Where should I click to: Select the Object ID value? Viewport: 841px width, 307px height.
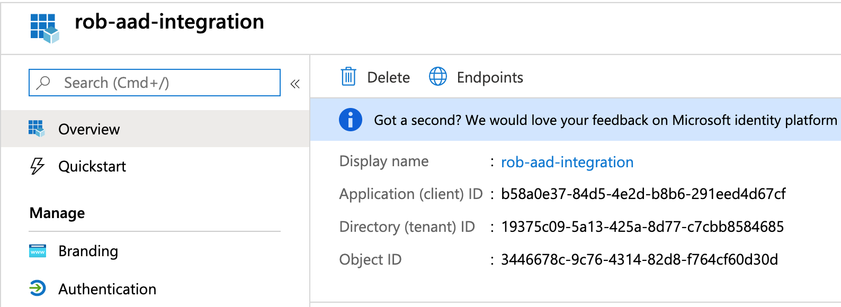pyautogui.click(x=639, y=259)
